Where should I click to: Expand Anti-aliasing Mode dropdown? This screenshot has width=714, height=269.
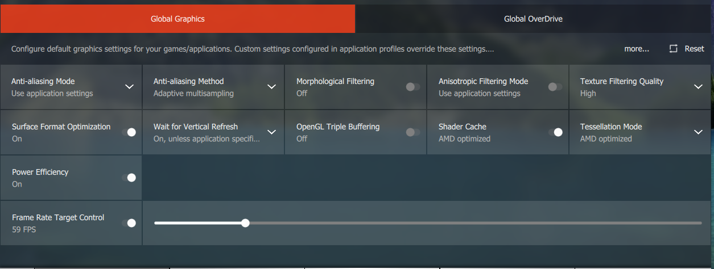[x=129, y=87]
